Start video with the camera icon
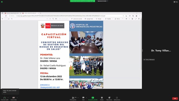Viewport: 179px width, 101px height. [14, 98]
